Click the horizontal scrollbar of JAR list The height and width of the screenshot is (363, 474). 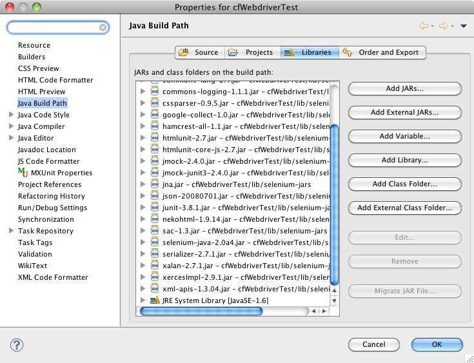click(200, 311)
